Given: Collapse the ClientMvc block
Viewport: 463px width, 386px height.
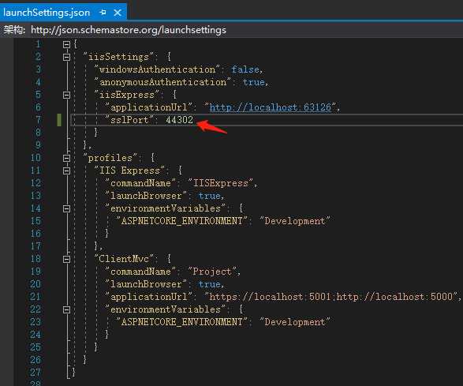Looking at the screenshot, I should pyautogui.click(x=67, y=259).
